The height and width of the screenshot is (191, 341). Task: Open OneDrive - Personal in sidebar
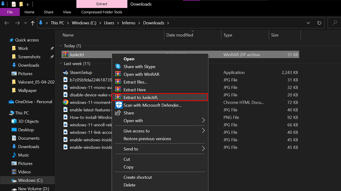(x=34, y=102)
